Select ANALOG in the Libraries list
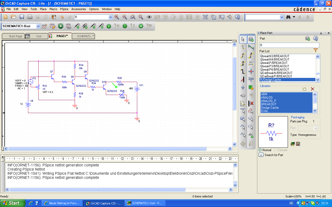The height and width of the screenshot is (207, 332). tap(287, 98)
